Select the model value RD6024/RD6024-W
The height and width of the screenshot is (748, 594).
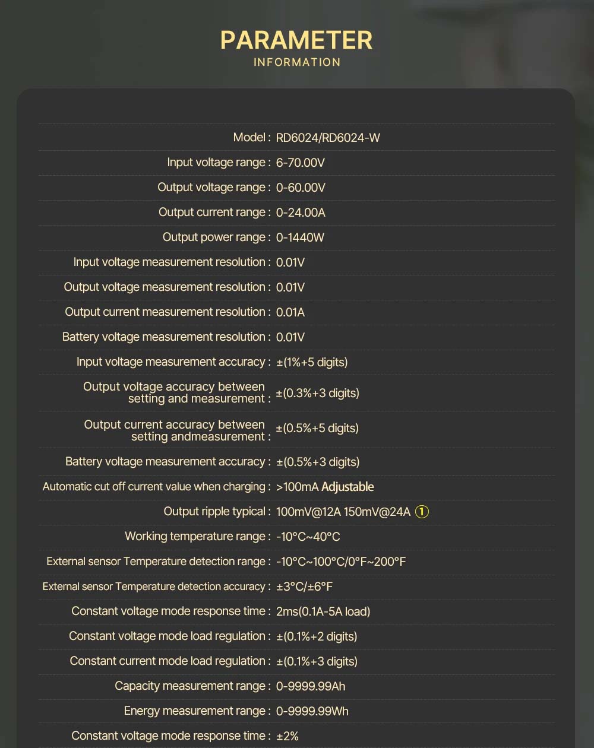tap(328, 138)
